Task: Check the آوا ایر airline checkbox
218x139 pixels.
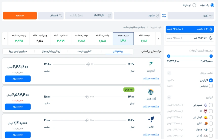Action: tap(211, 136)
